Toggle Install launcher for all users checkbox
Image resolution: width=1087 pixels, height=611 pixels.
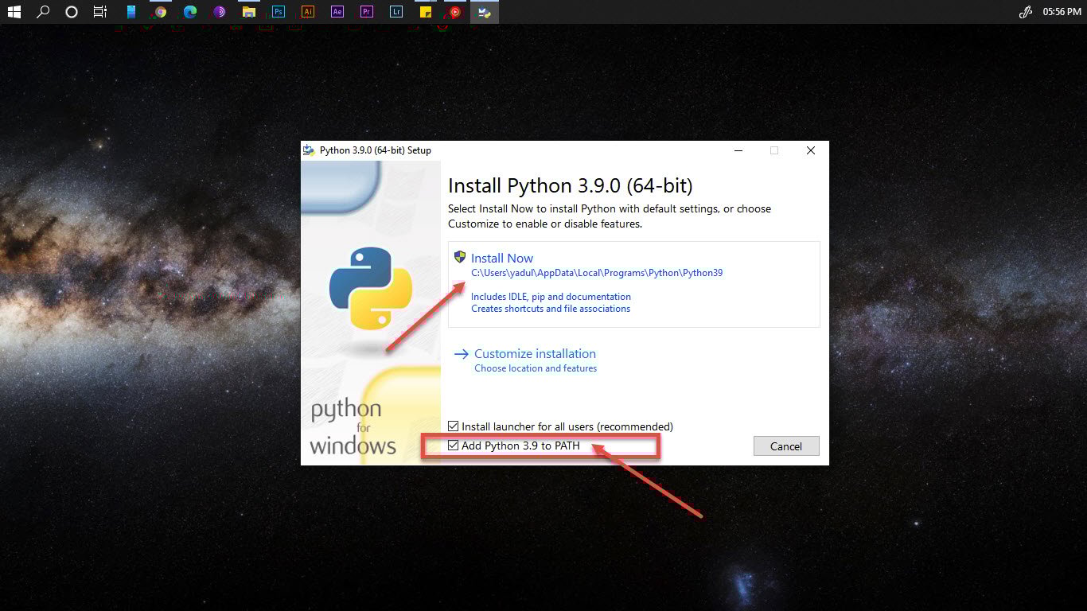454,426
